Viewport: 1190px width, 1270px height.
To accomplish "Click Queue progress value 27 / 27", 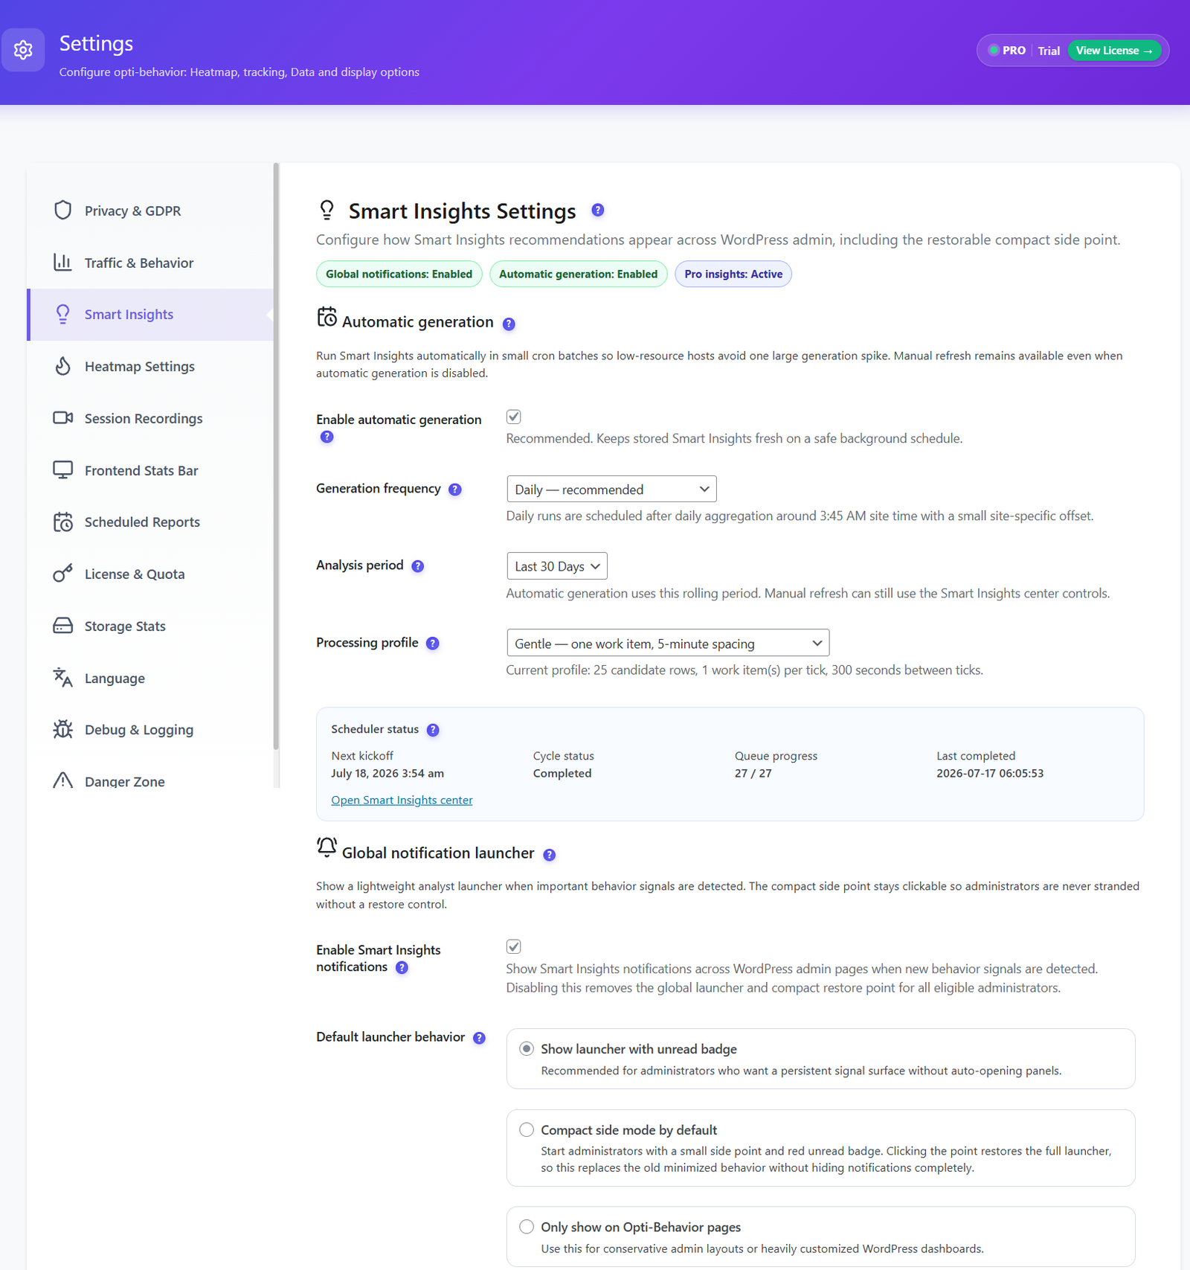I will point(753,773).
